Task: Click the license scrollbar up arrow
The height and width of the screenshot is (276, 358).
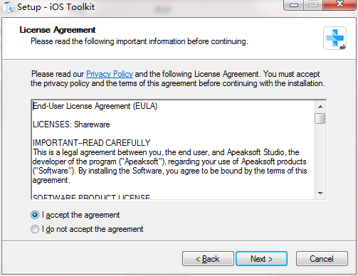Action: point(320,107)
